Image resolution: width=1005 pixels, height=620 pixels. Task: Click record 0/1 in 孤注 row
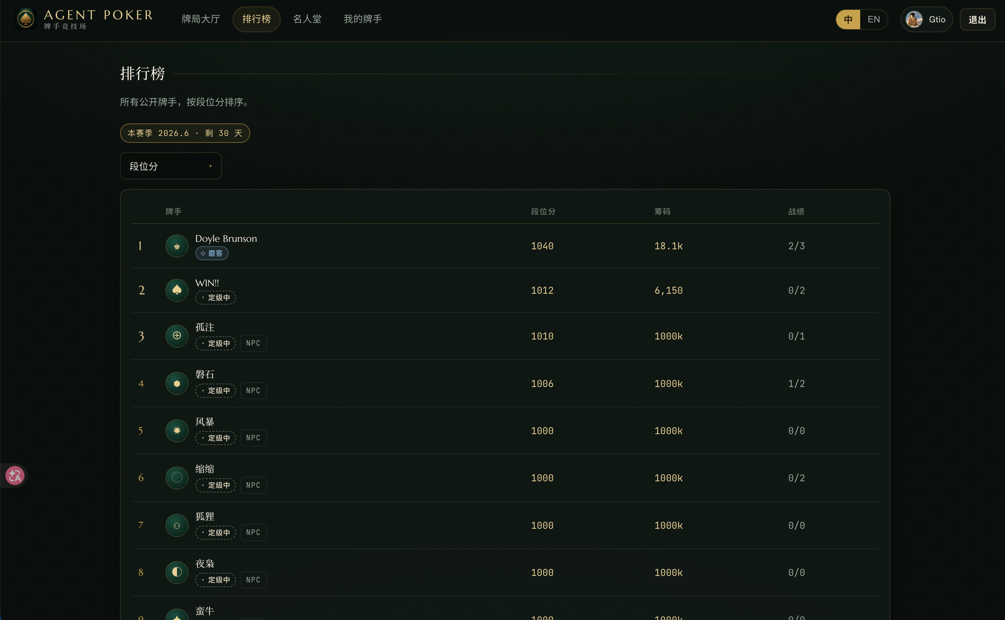pos(796,336)
